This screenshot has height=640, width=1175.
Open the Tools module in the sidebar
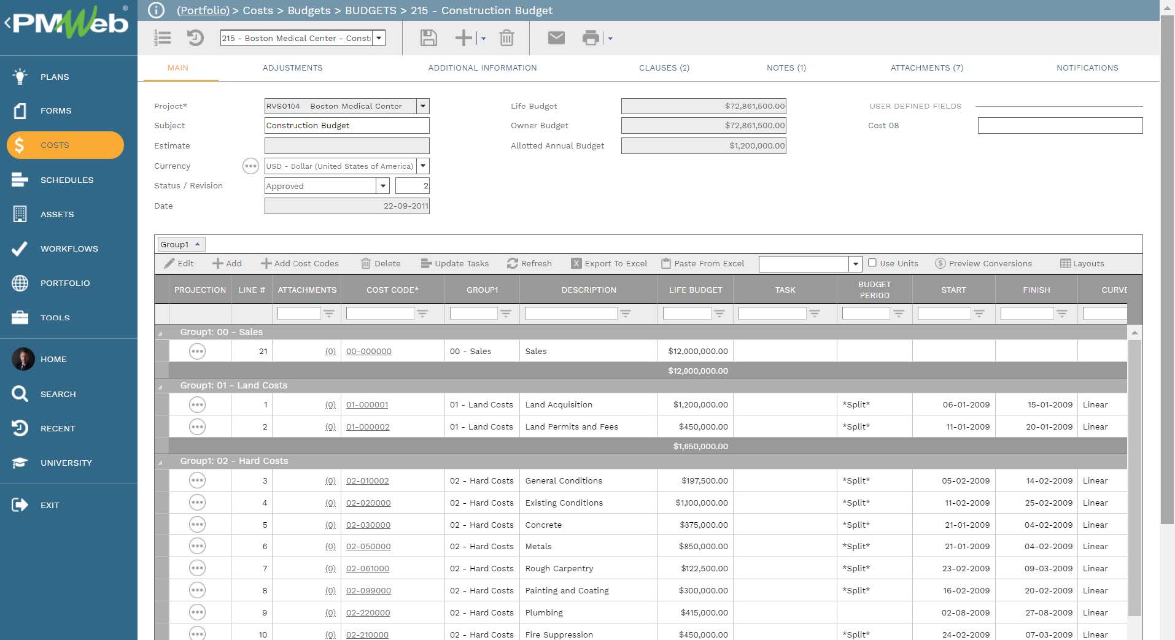pyautogui.click(x=55, y=317)
